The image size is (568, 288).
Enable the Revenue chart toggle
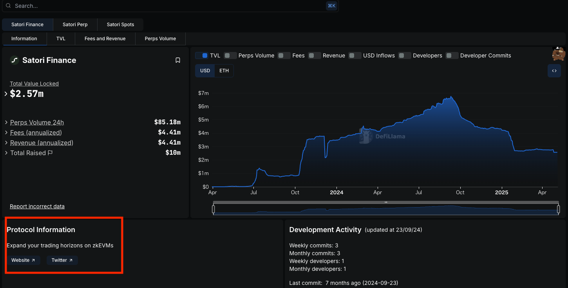pyautogui.click(x=315, y=55)
